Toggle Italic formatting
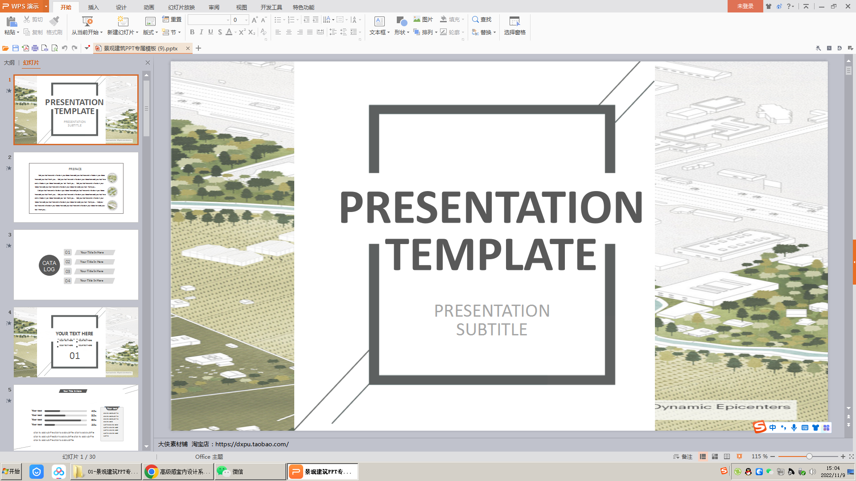Viewport: 856px width, 481px height. point(202,32)
